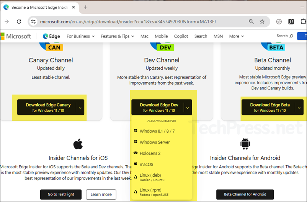
Task: Select Linux (.rpm) Fedora / openSUSE option
Action: pyautogui.click(x=162, y=192)
